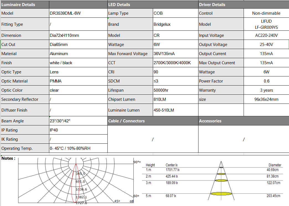Click the 0- 45°C / 10%-80%RH cell
This screenshot has height=206, width=289.
click(x=78, y=148)
